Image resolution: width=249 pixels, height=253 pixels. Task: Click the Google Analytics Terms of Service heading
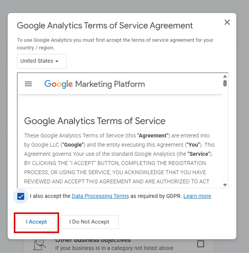click(95, 121)
